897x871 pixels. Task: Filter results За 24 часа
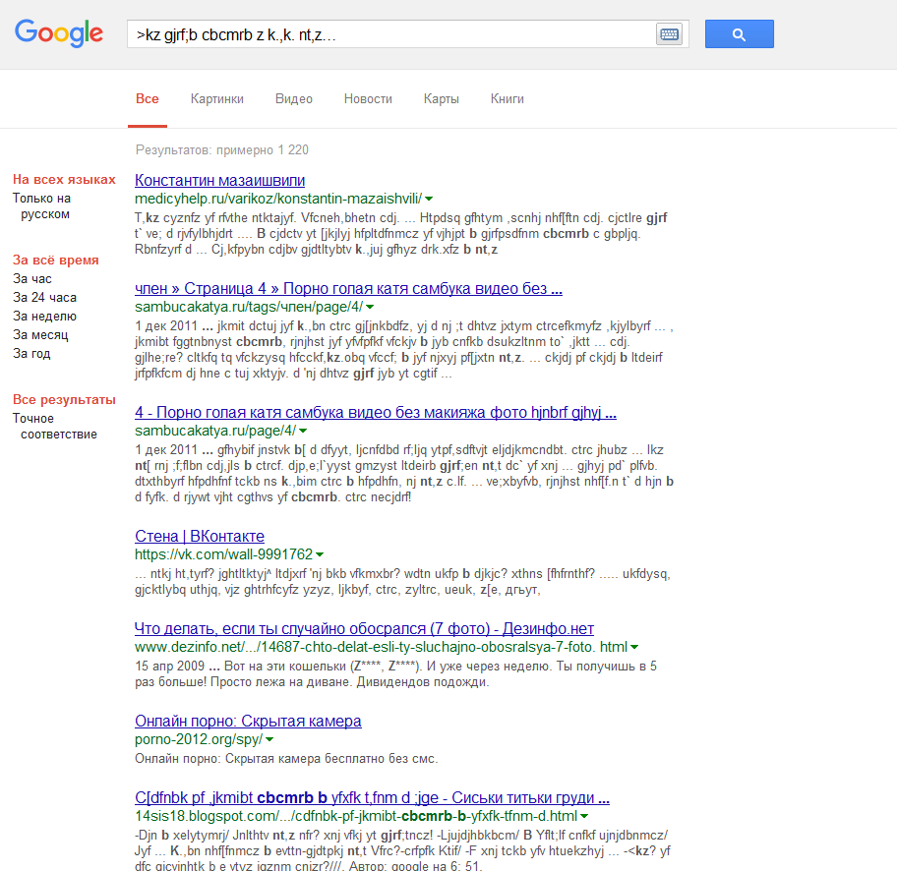click(x=44, y=298)
